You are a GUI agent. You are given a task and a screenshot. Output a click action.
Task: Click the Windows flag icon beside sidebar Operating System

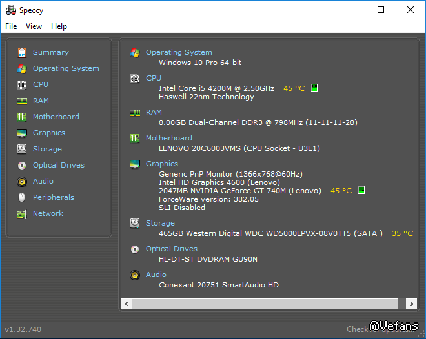point(22,68)
